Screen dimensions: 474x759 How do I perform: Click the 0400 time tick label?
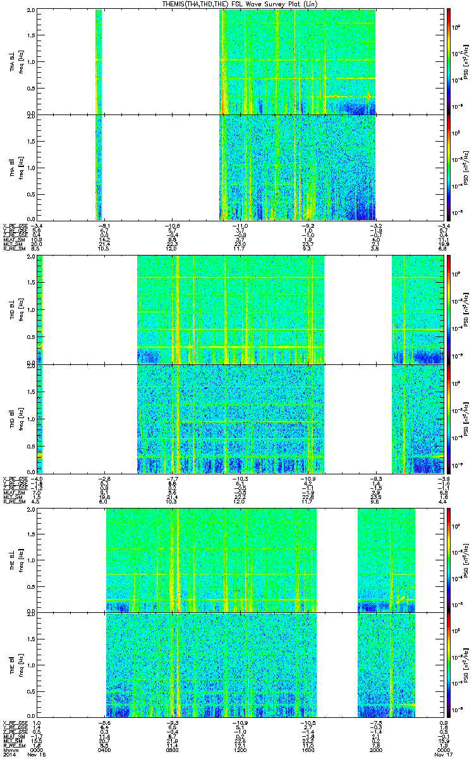[x=104, y=750]
